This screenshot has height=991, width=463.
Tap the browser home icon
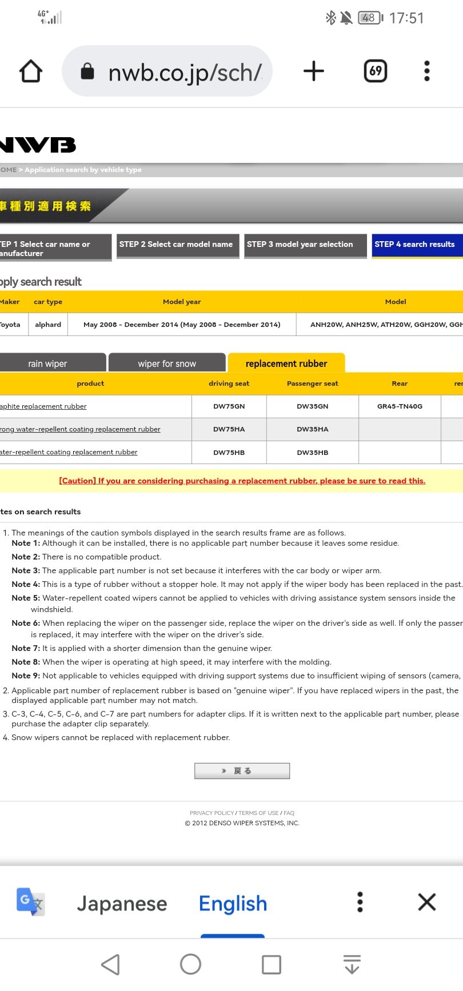click(31, 71)
